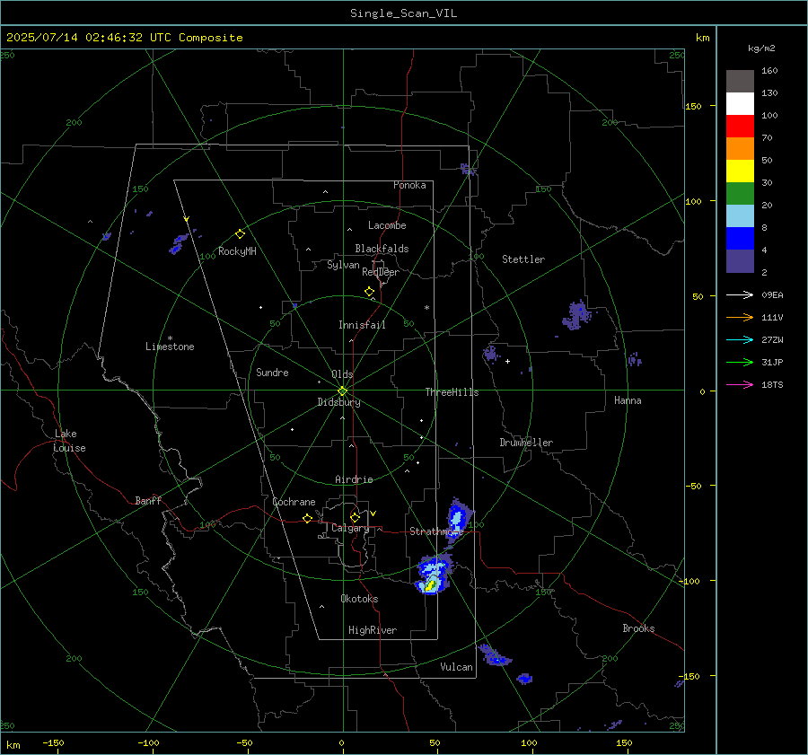Image resolution: width=808 pixels, height=755 pixels.
Task: Click the green 31JP arrow in legend
Action: pos(740,363)
